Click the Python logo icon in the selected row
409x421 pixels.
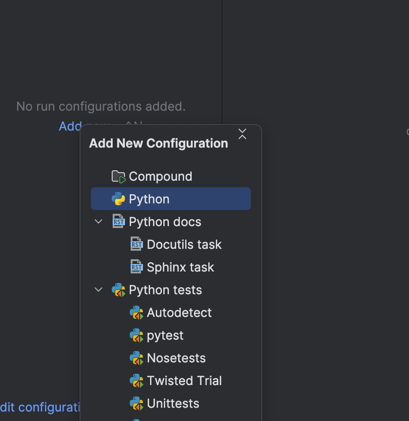click(118, 199)
